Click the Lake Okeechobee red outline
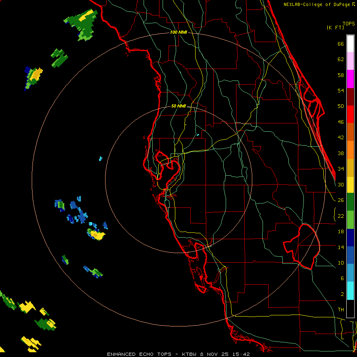This screenshot has width=357, height=357. [302, 246]
